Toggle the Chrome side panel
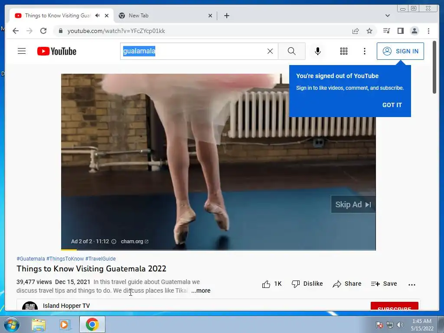The width and height of the screenshot is (444, 333). [x=400, y=31]
